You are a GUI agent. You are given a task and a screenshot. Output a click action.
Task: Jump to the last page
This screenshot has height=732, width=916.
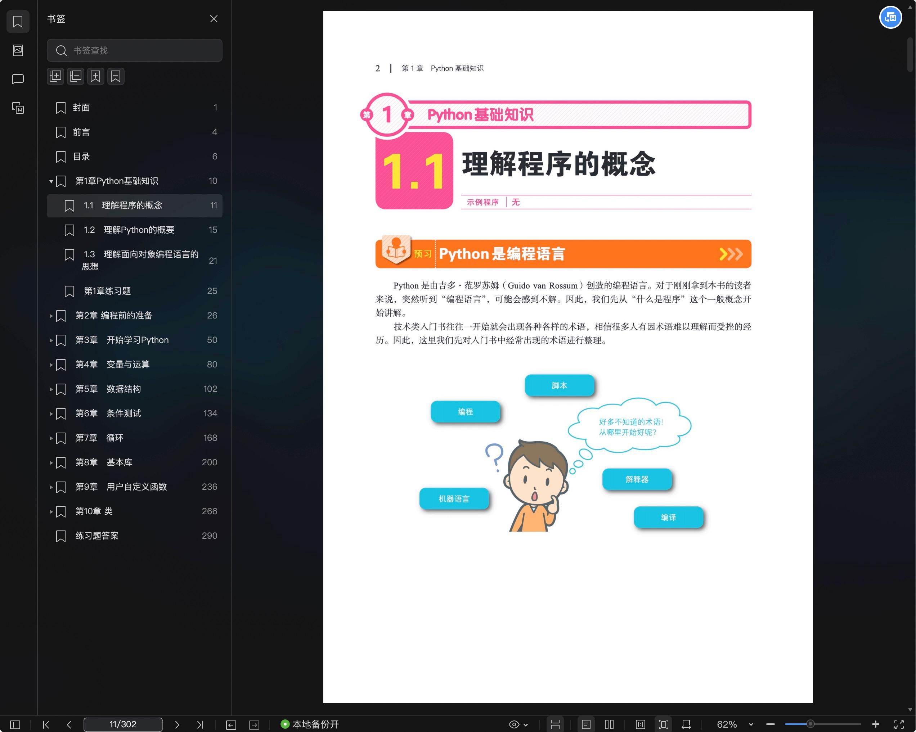(x=200, y=724)
